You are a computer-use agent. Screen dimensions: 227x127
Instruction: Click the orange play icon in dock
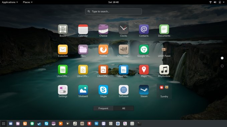coord(61,124)
